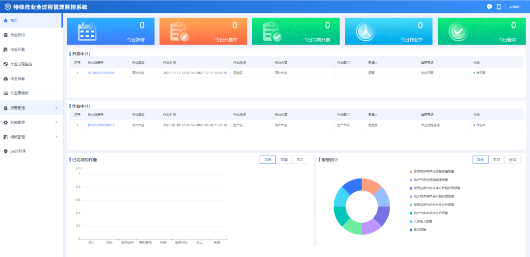Click the system logo beside the title
This screenshot has height=257, width=530.
pos(7,7)
